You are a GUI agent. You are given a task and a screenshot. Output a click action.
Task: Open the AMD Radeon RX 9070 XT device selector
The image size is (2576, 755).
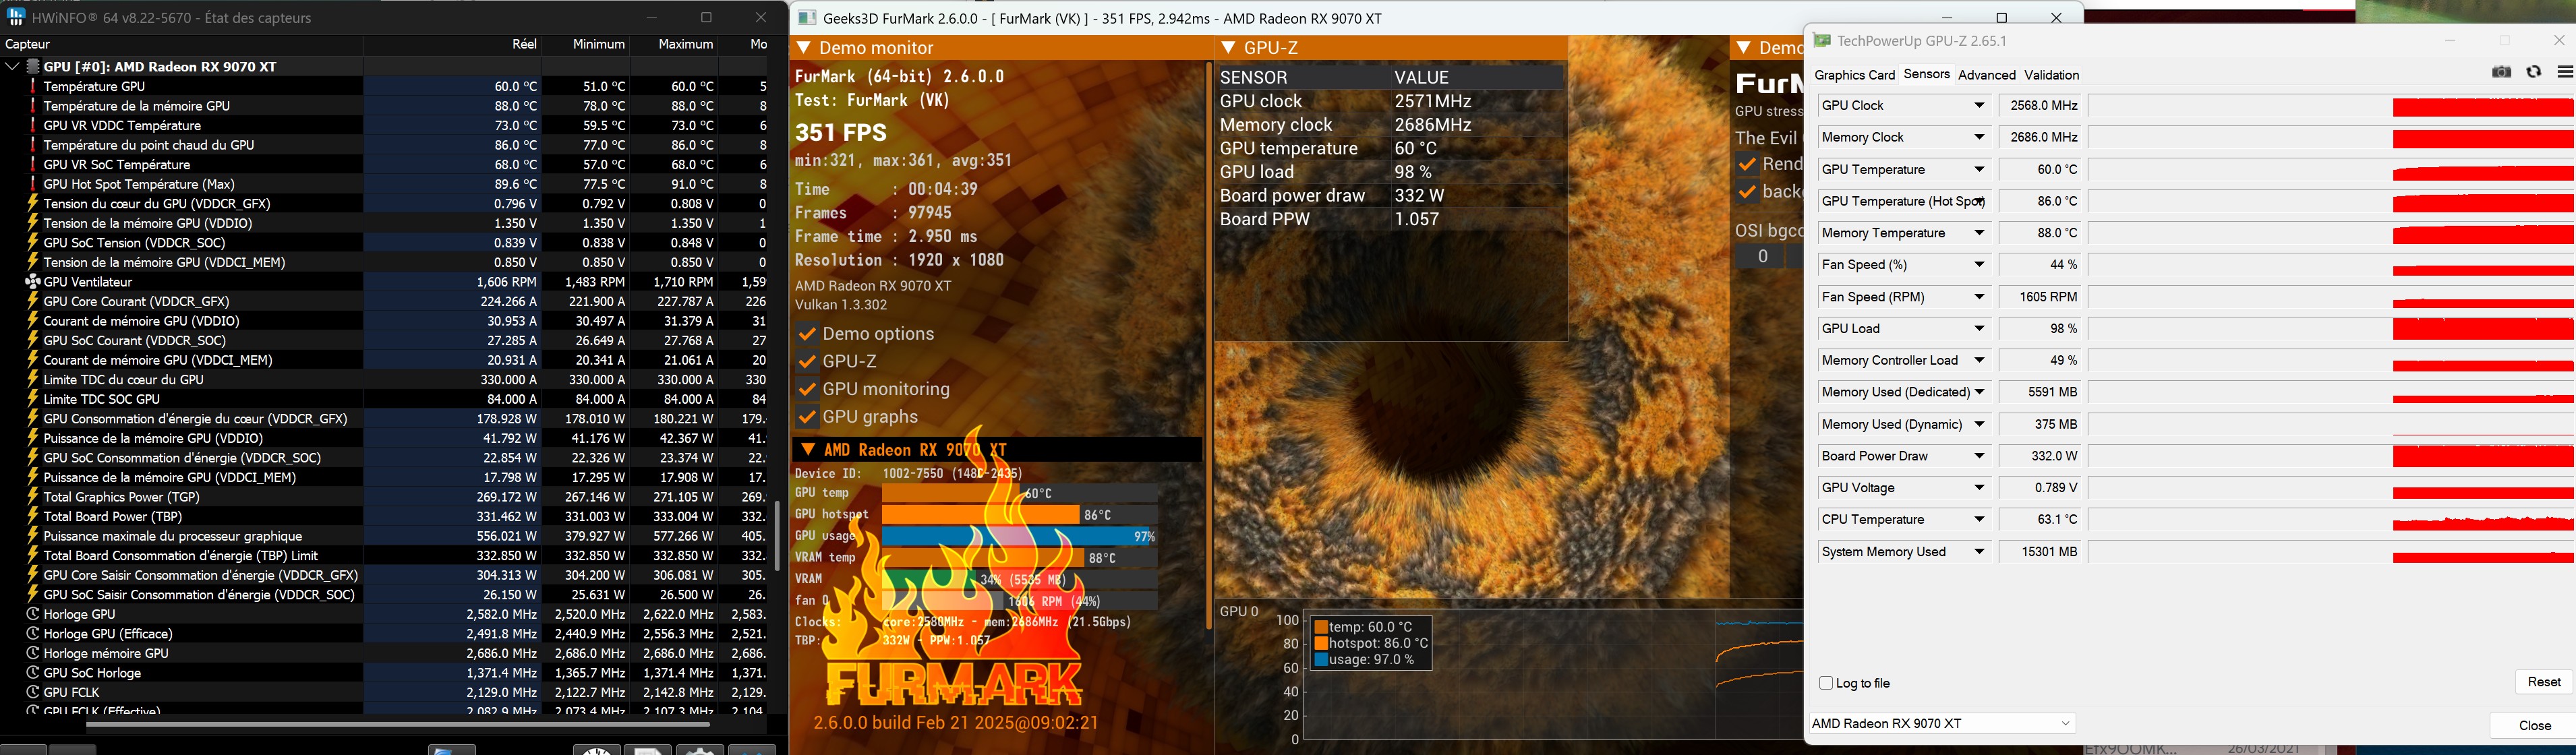pos(1943,724)
